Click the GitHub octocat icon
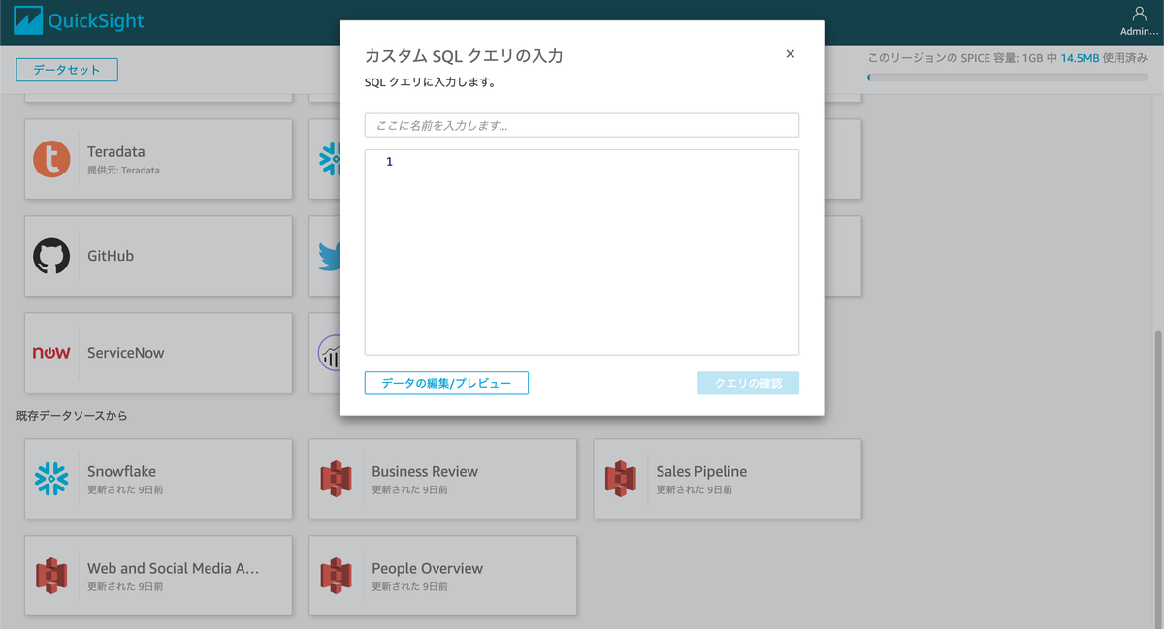The height and width of the screenshot is (629, 1164). 51,256
